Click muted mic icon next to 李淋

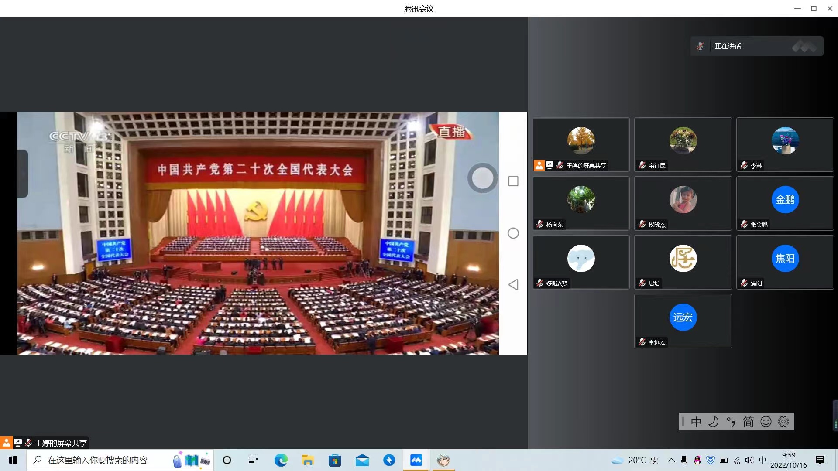coord(744,165)
